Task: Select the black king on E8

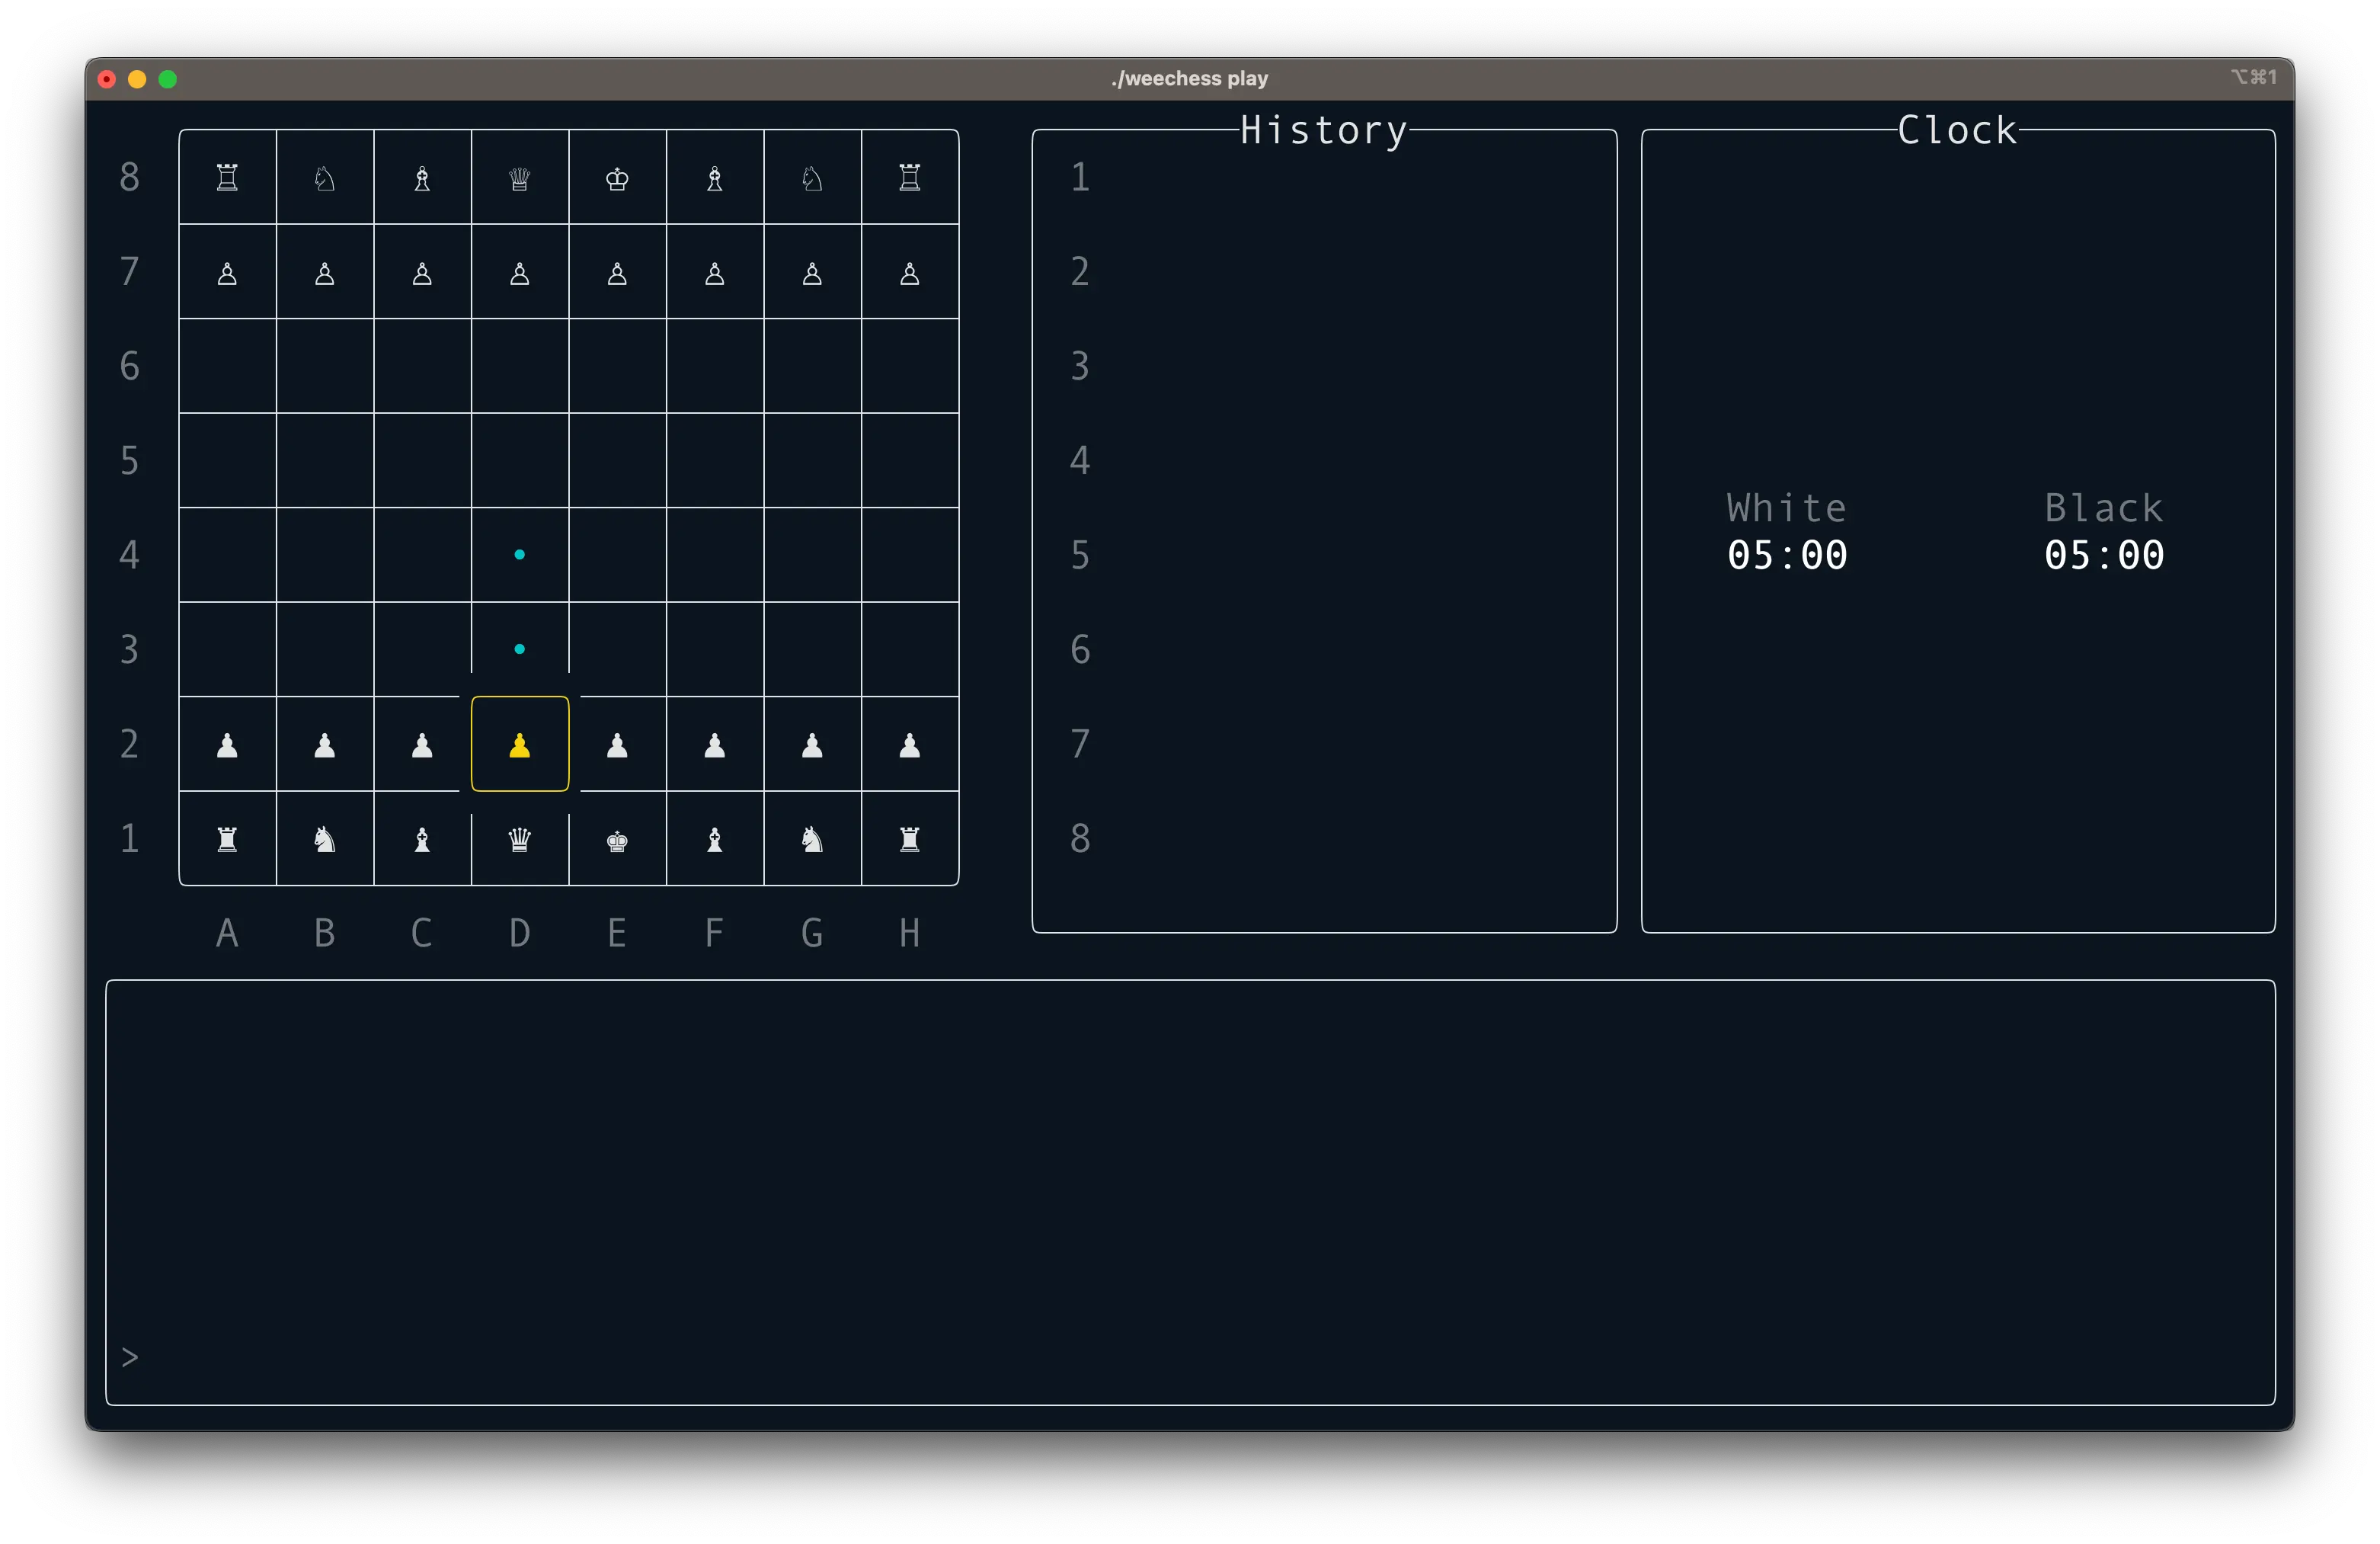Action: pos(617,178)
